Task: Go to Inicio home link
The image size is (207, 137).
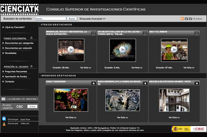Action: click(198, 19)
